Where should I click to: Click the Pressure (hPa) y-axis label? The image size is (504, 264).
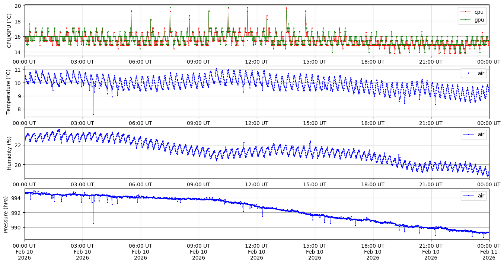click(x=6, y=214)
